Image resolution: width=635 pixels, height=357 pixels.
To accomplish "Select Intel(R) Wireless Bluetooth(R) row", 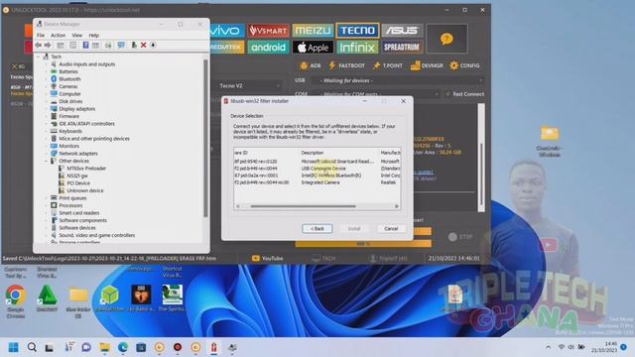I will pyautogui.click(x=317, y=176).
